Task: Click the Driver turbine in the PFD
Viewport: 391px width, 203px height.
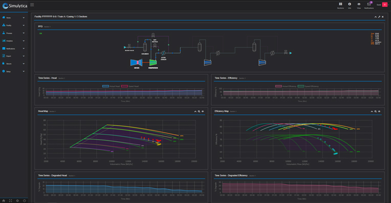Action: (x=137, y=62)
